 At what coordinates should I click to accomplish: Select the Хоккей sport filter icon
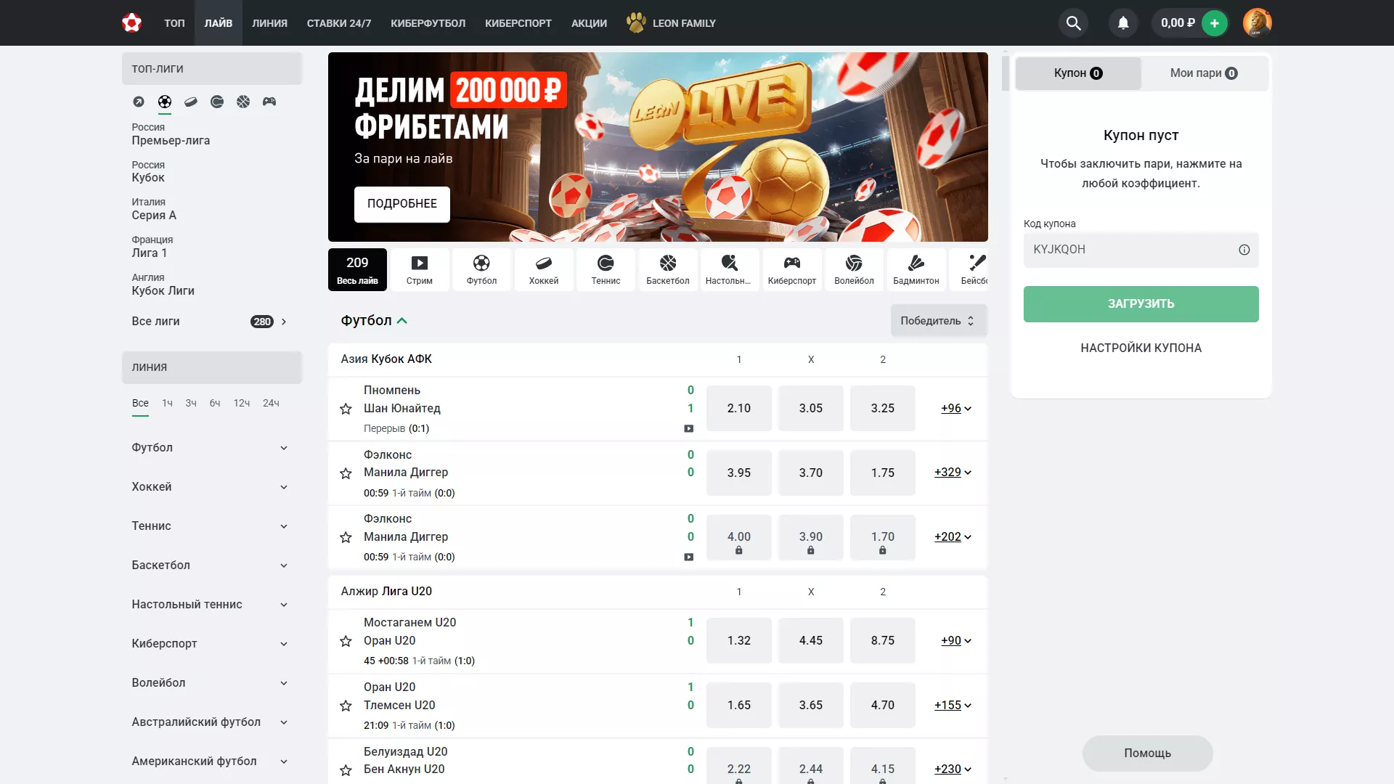[544, 269]
